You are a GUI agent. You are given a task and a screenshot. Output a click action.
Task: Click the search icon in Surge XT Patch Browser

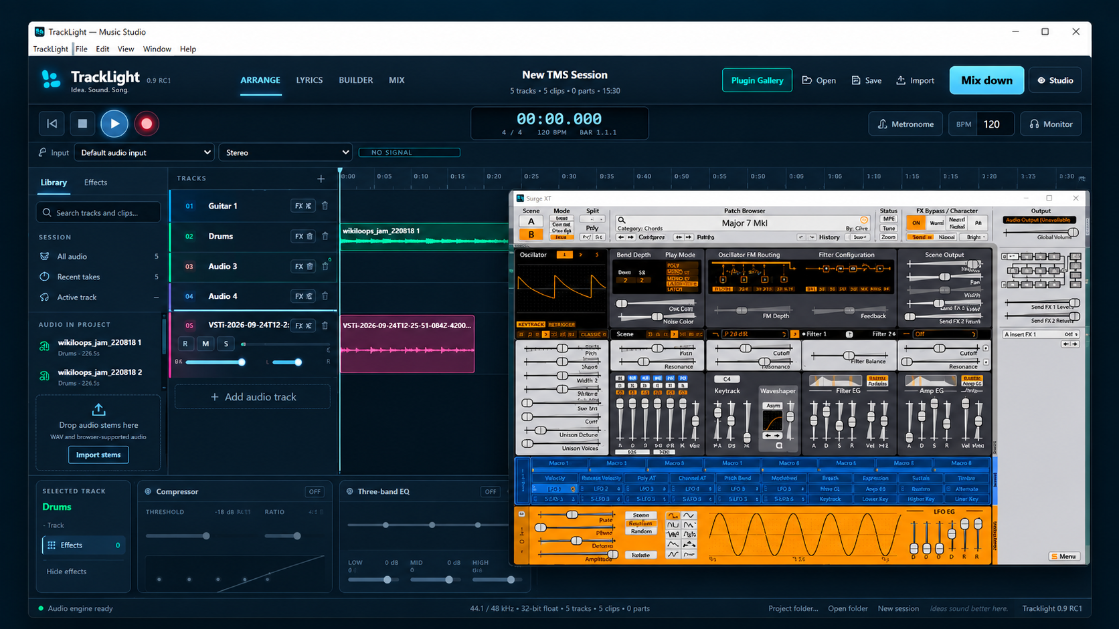point(622,220)
